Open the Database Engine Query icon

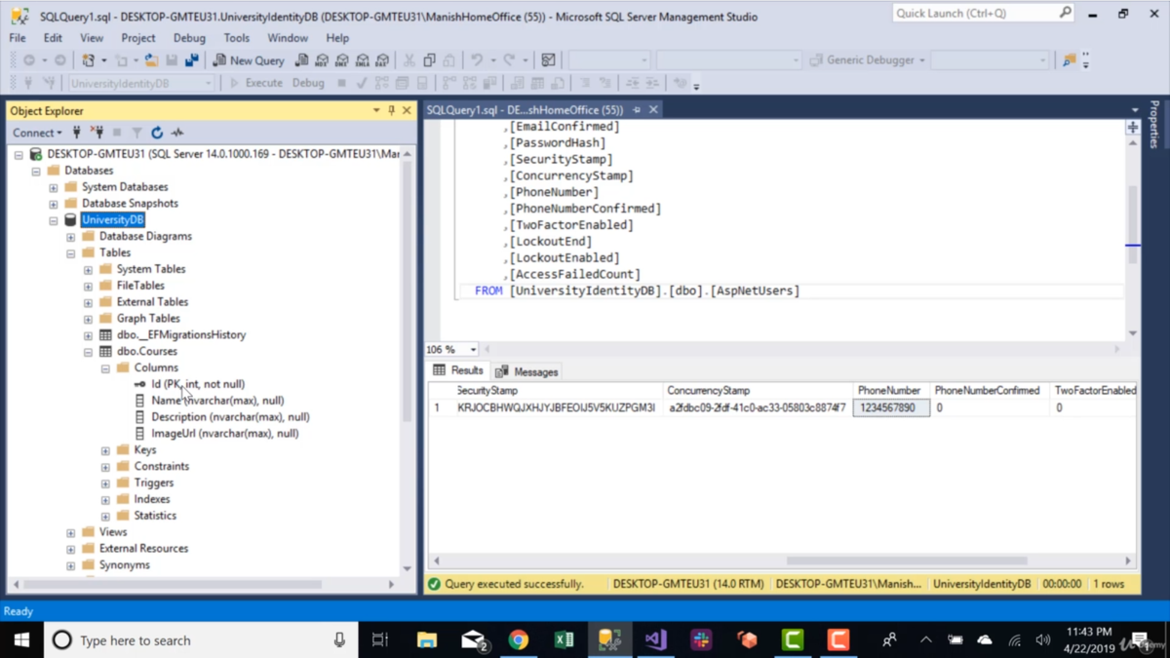click(301, 60)
